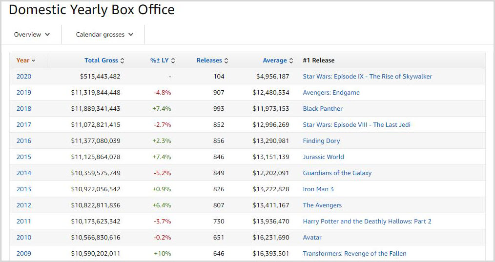The height and width of the screenshot is (262, 495).
Task: Select the -5.2% change value
Action: [162, 173]
